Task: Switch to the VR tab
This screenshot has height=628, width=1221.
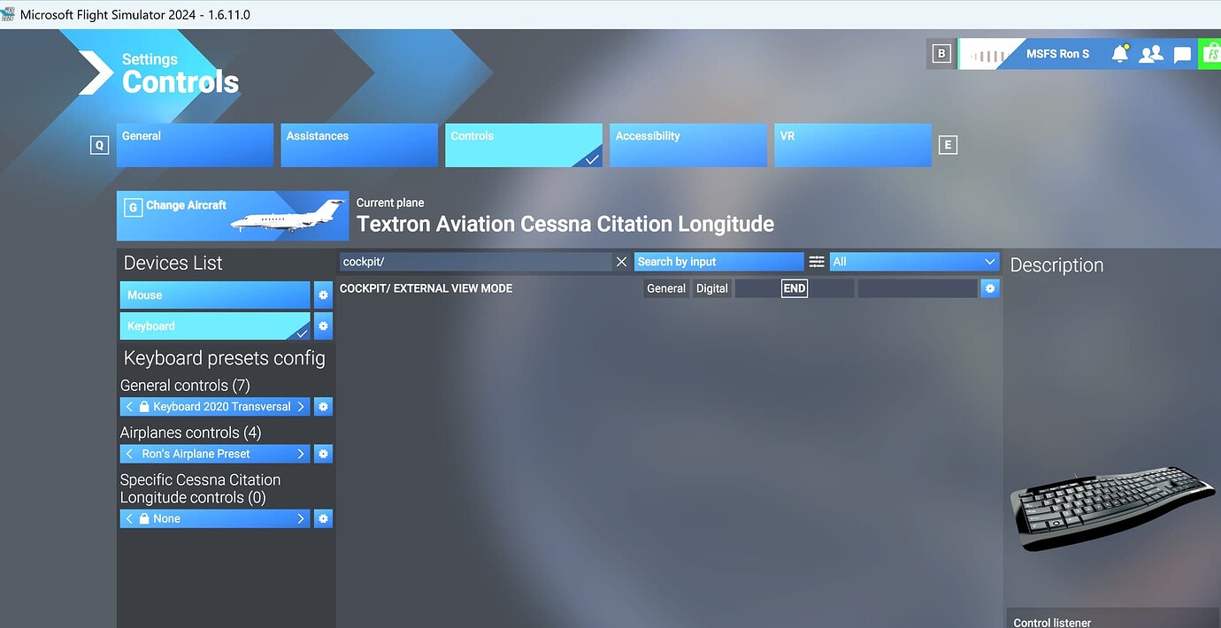Action: tap(853, 145)
